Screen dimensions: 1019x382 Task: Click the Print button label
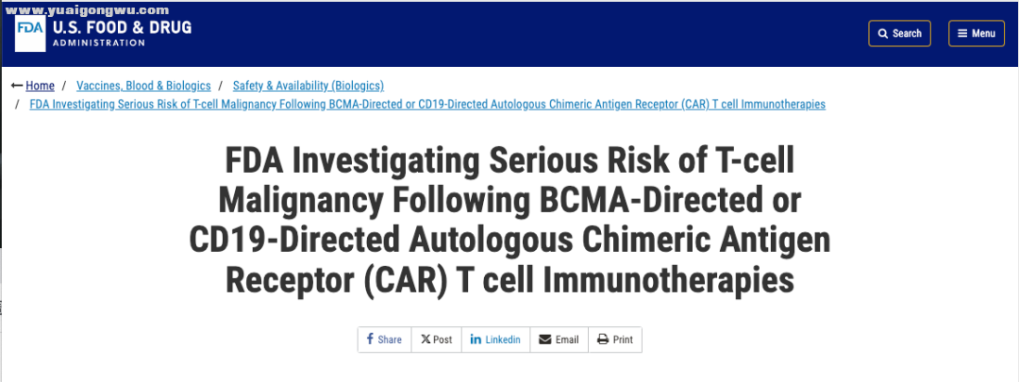tap(623, 340)
